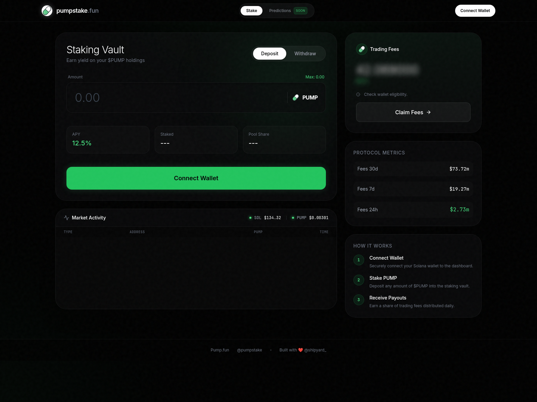Click 'Earn a share of trading fees' description
Image resolution: width=537 pixels, height=402 pixels.
coord(412,306)
